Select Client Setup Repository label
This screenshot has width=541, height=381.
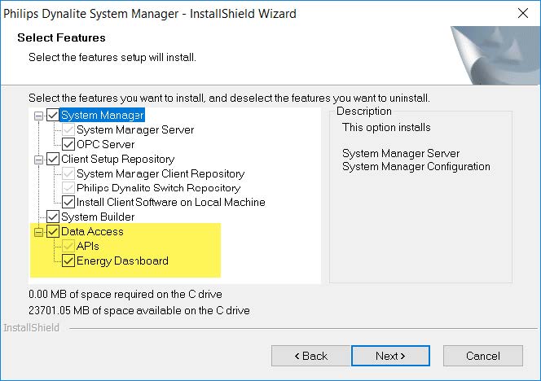[x=117, y=159]
